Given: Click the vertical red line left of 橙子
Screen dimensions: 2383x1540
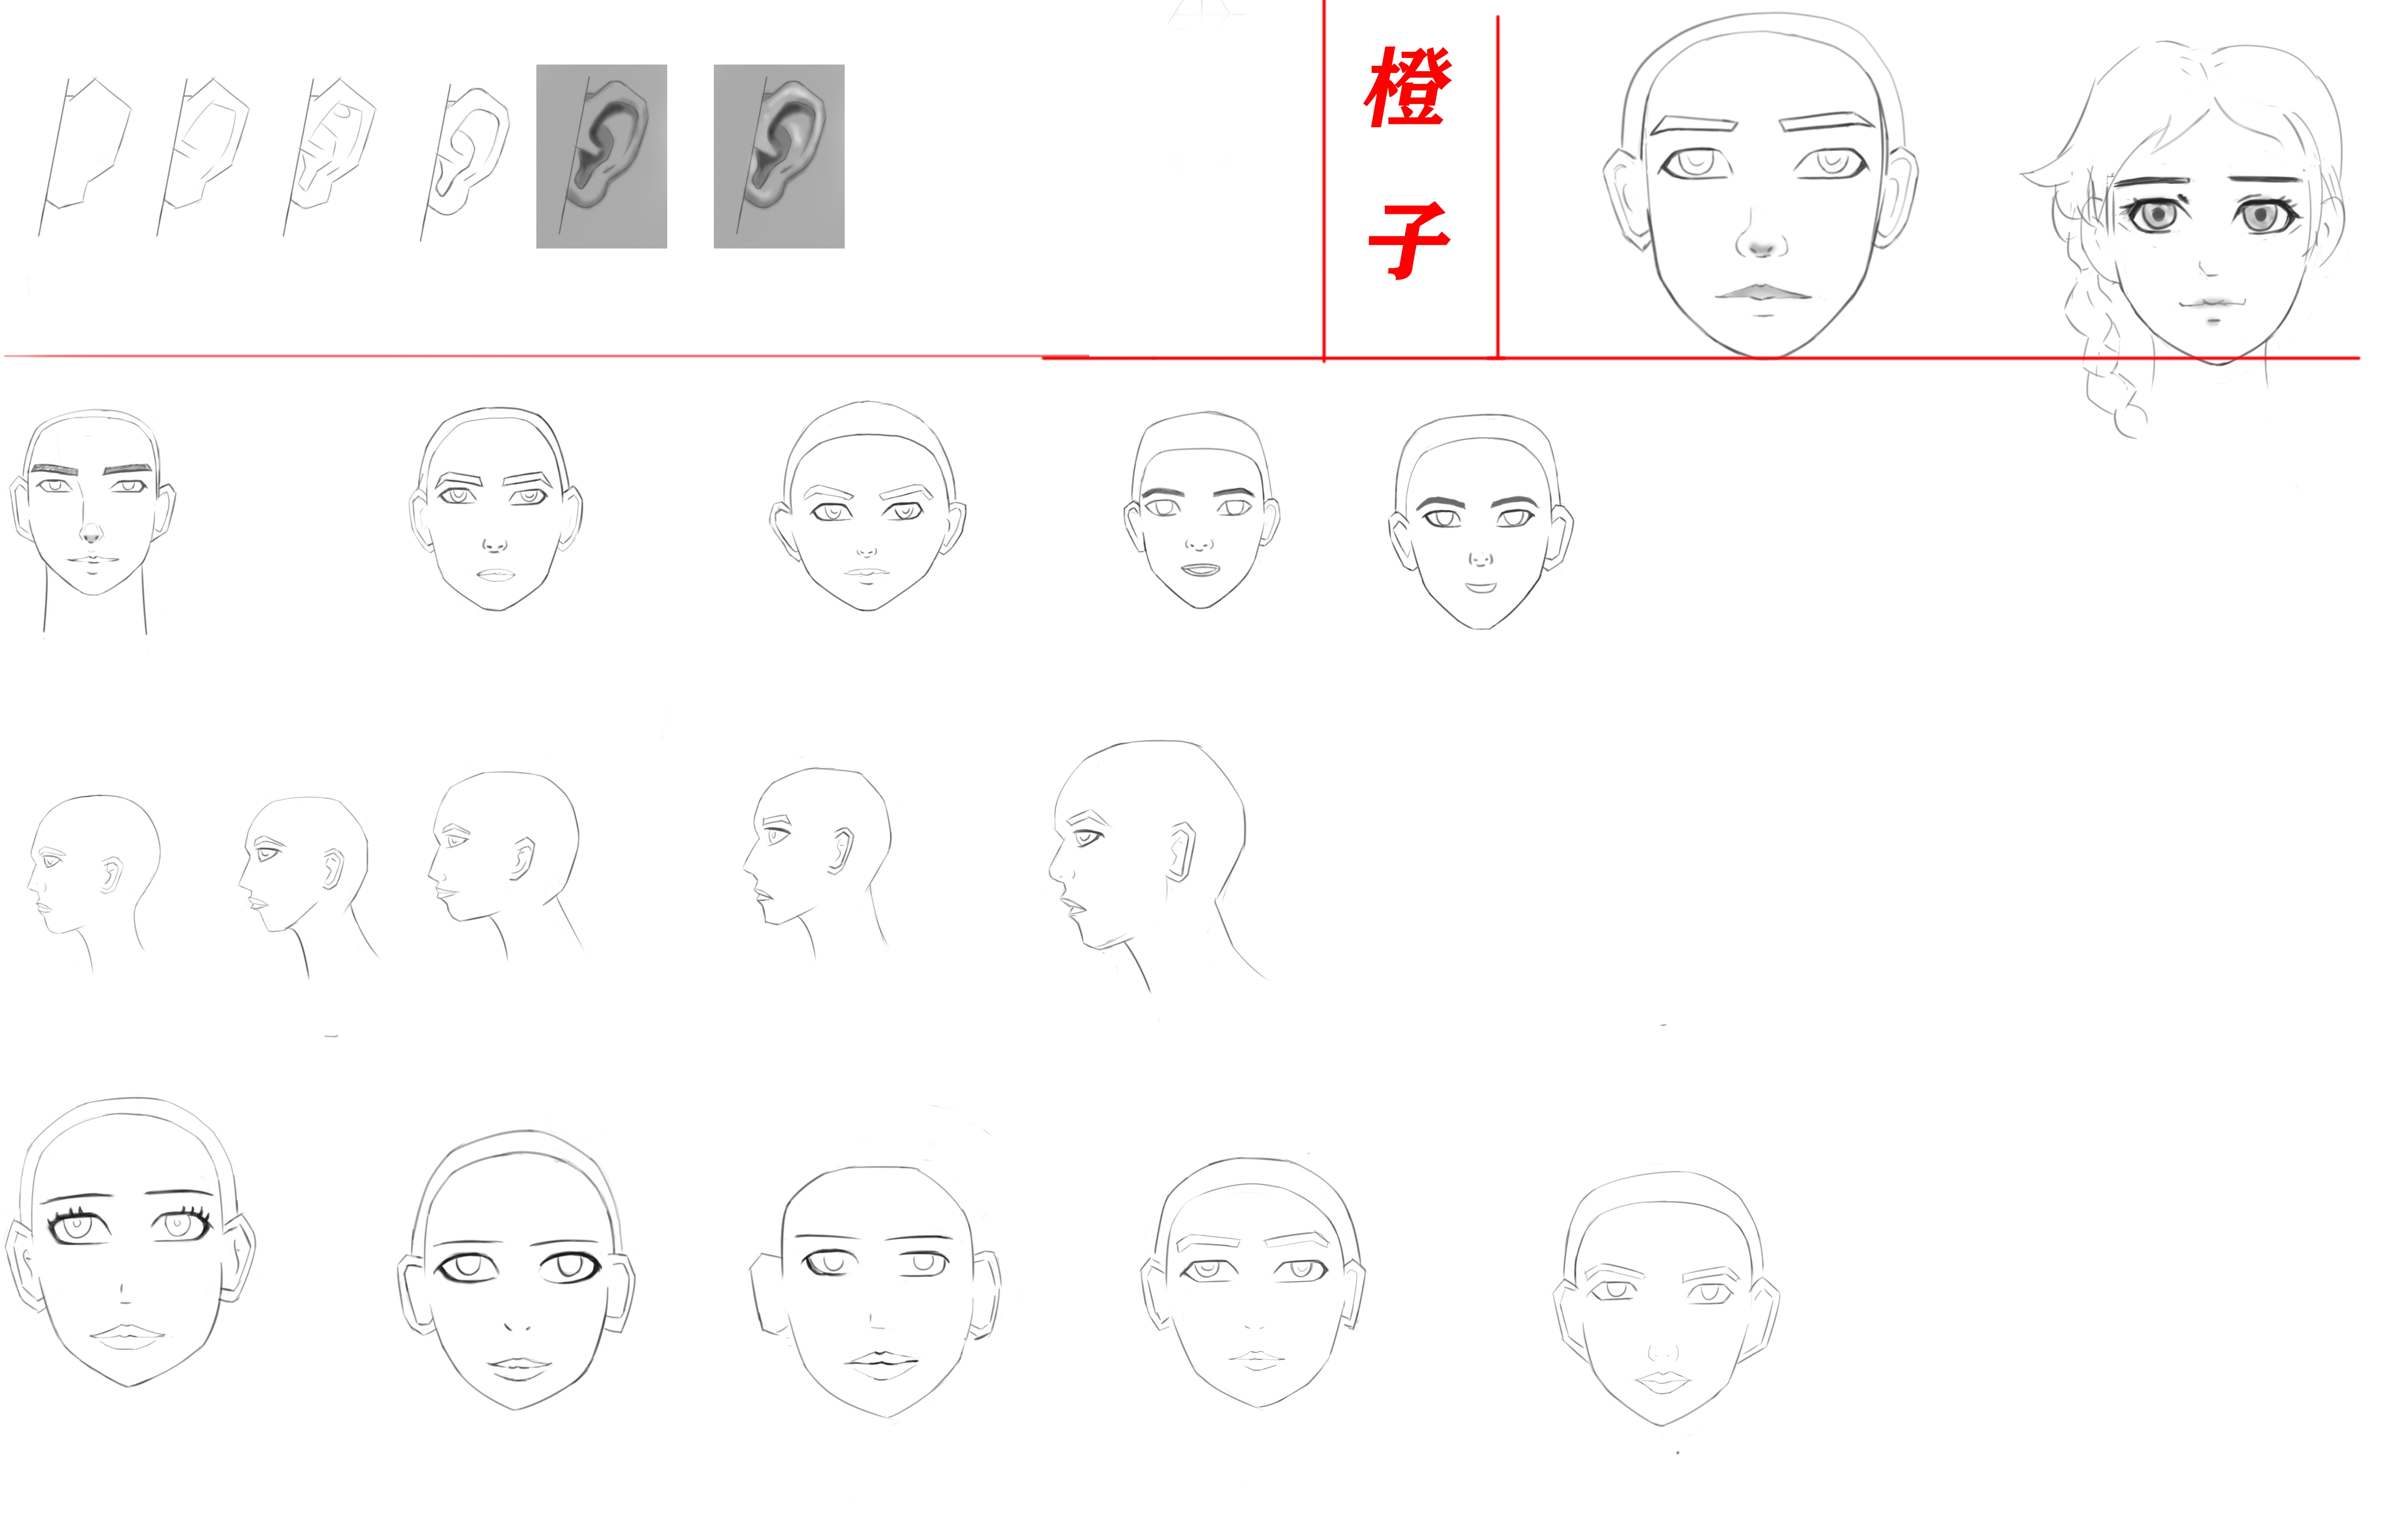Looking at the screenshot, I should coord(1323,180).
